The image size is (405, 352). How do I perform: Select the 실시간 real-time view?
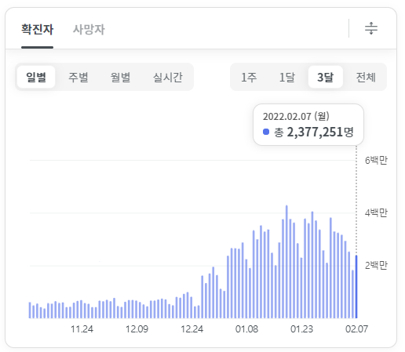(x=168, y=77)
